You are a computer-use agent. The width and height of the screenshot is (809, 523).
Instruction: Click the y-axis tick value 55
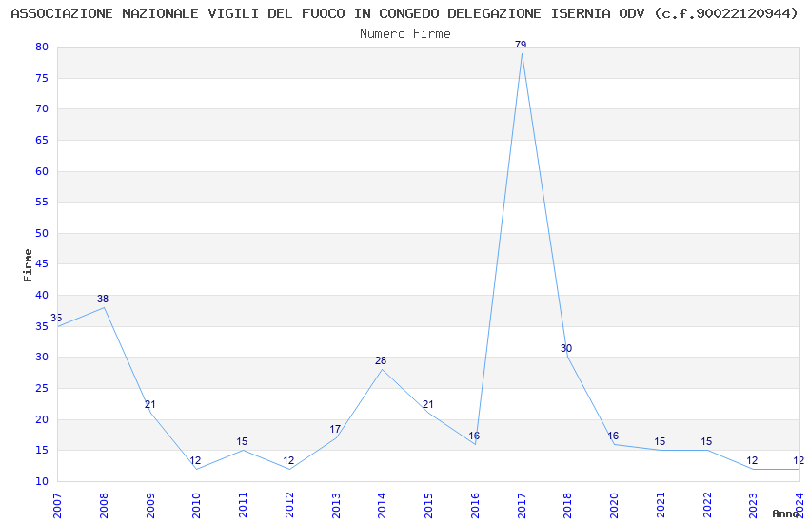click(x=42, y=202)
